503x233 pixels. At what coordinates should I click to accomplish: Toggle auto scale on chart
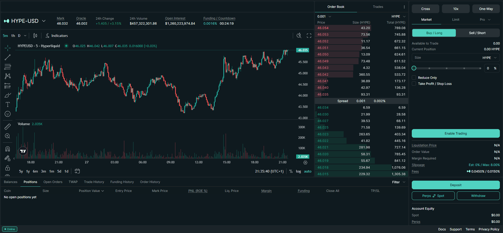[308, 171]
